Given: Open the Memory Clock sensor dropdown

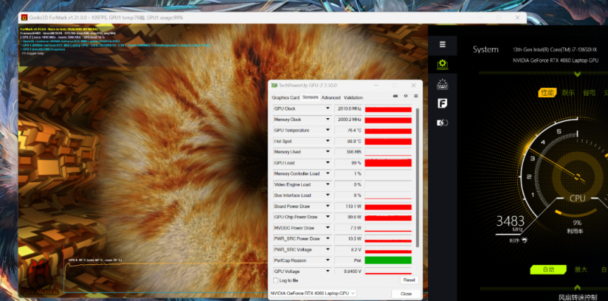Looking at the screenshot, I should (328, 120).
